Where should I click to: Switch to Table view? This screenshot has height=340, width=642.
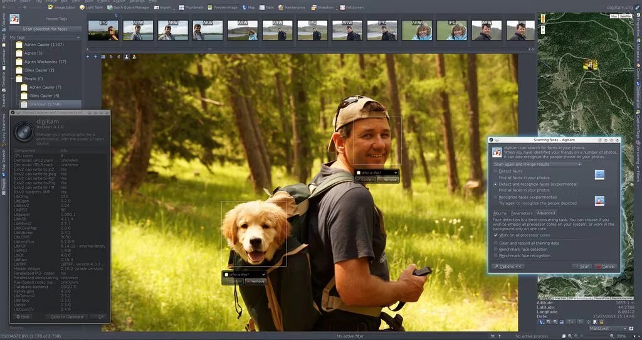tap(266, 8)
